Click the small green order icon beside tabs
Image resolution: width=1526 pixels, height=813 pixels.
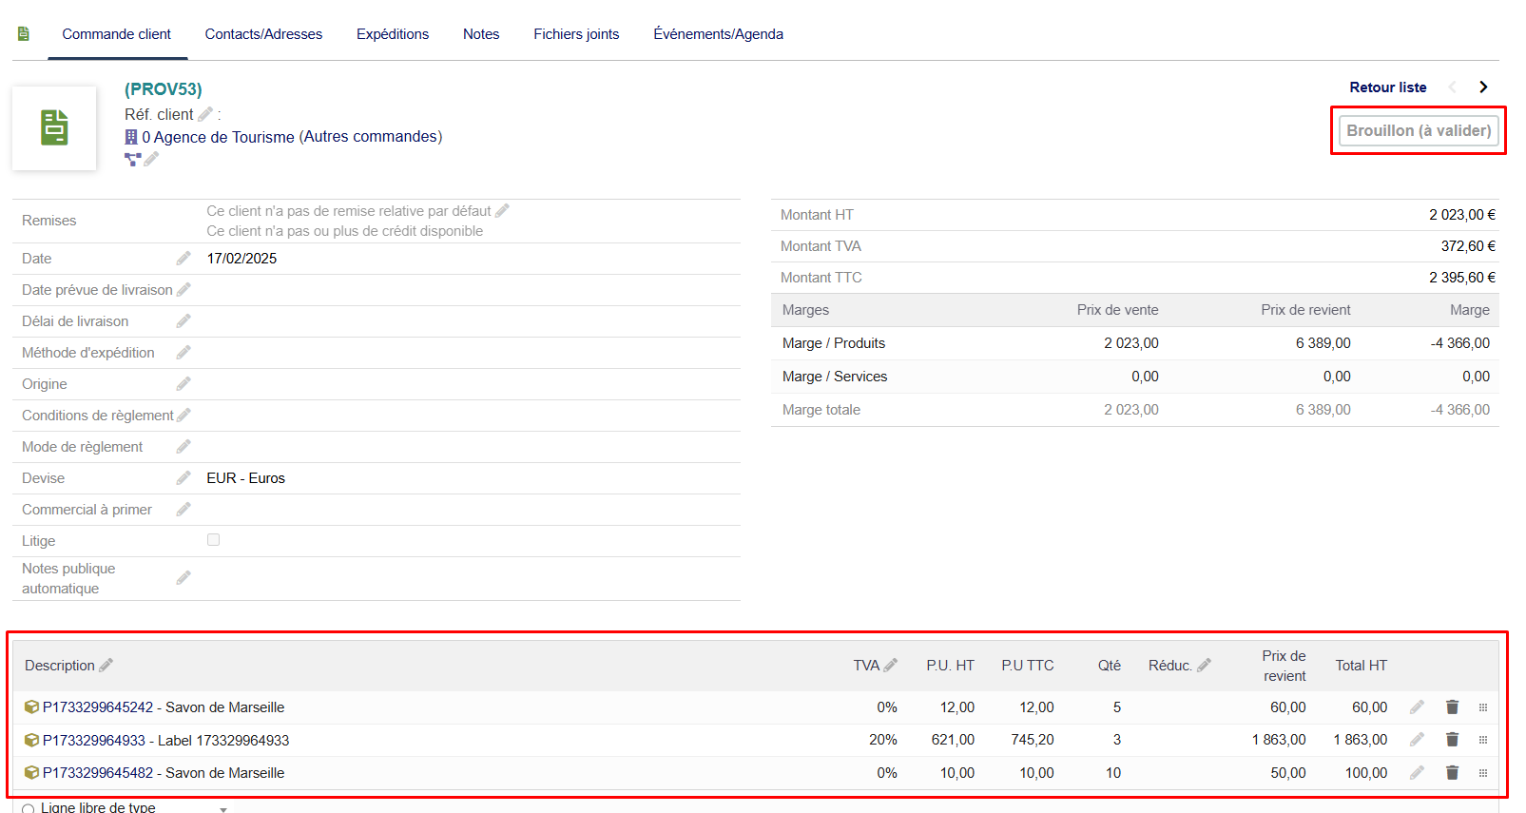(24, 34)
